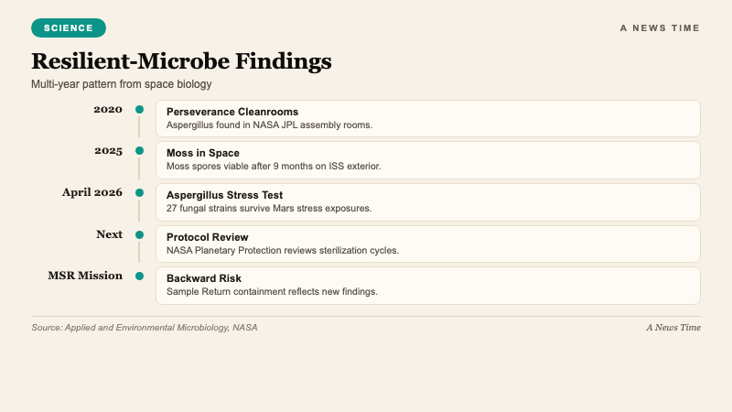Click the source citation text

(x=145, y=328)
